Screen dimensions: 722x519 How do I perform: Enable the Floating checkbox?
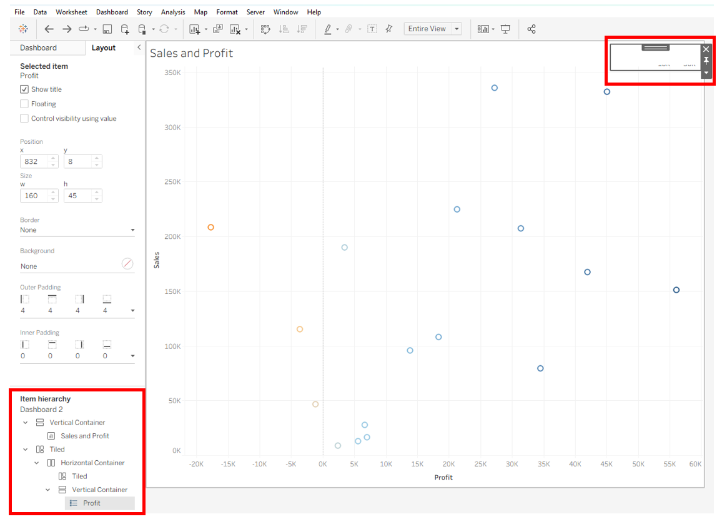tap(24, 104)
